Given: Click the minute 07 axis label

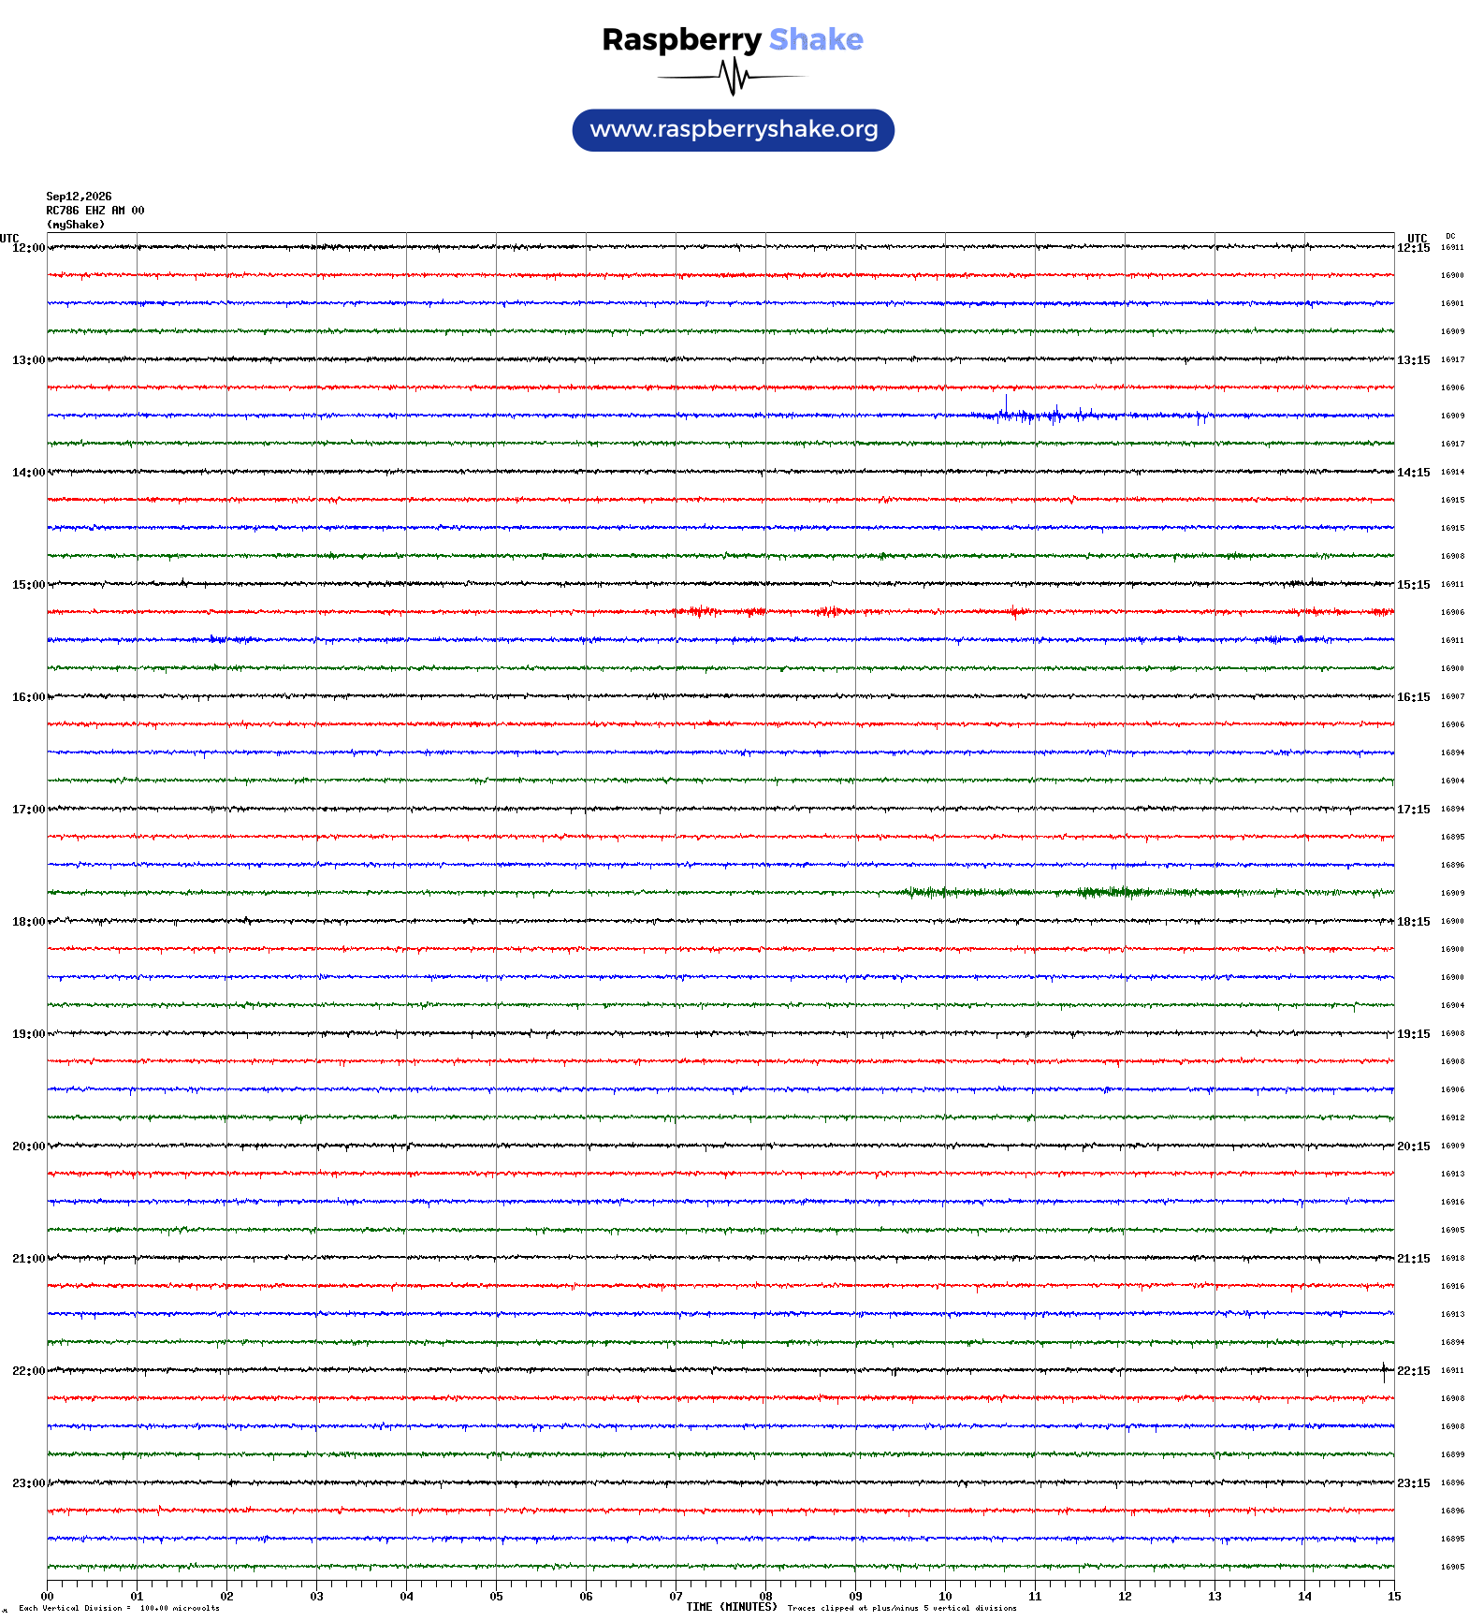Looking at the screenshot, I should pyautogui.click(x=676, y=1597).
